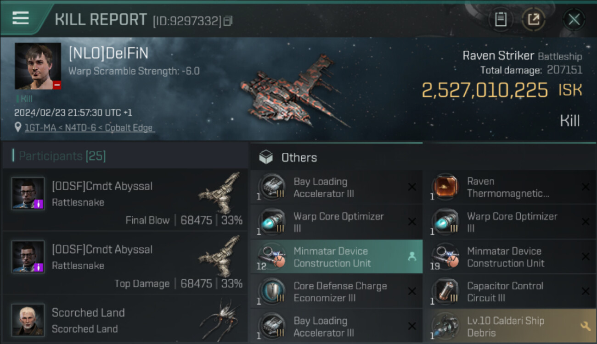The width and height of the screenshot is (597, 344).
Task: Click the person icon on Minmatar Device row
Action: (x=412, y=257)
